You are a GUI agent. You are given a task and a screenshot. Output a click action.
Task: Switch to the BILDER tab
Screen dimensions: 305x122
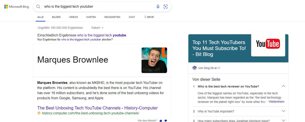click(x=56, y=17)
